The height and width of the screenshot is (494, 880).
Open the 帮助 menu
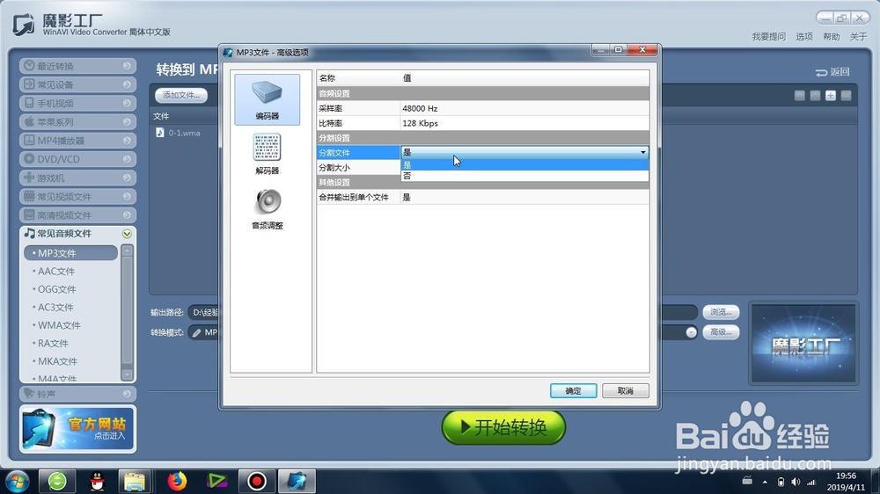pyautogui.click(x=832, y=36)
